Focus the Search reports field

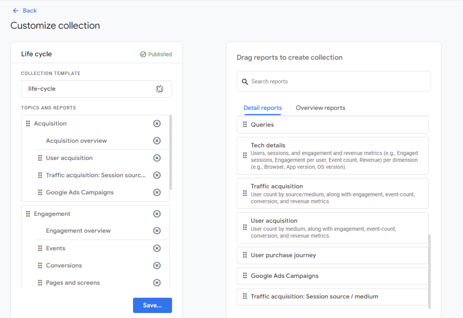[334, 81]
